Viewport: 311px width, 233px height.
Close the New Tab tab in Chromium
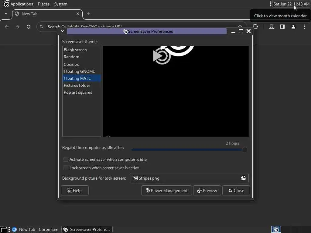pyautogui.click(x=78, y=14)
